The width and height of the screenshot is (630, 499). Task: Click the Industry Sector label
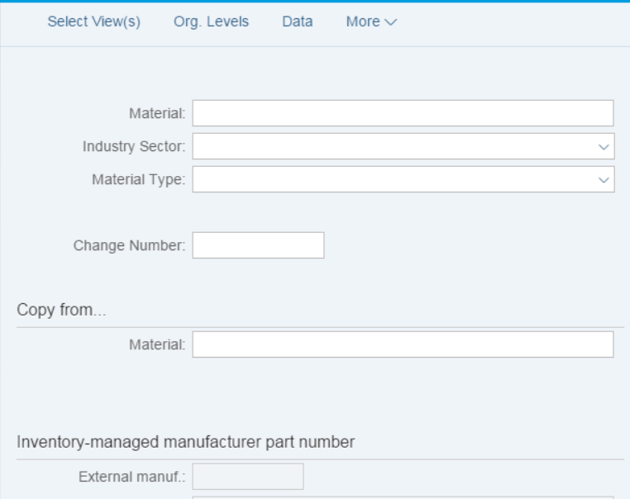click(134, 146)
